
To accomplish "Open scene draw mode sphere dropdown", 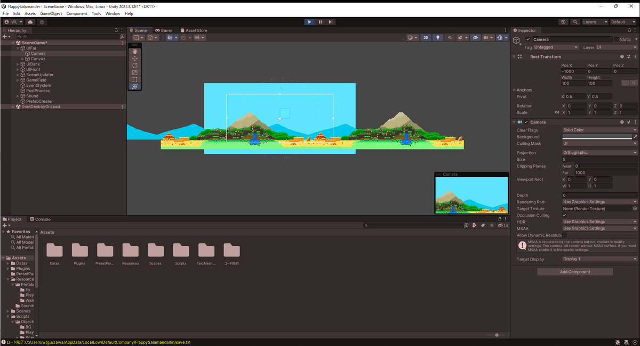I will coord(412,38).
